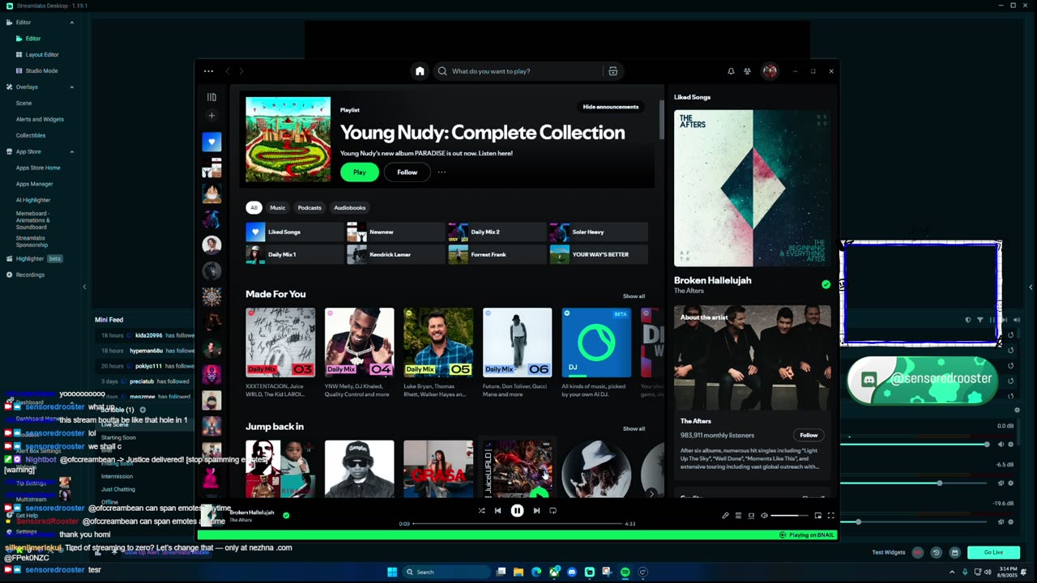Click the replay buffer icon beside Go Live
Screen dimensions: 1037x583
pos(936,552)
